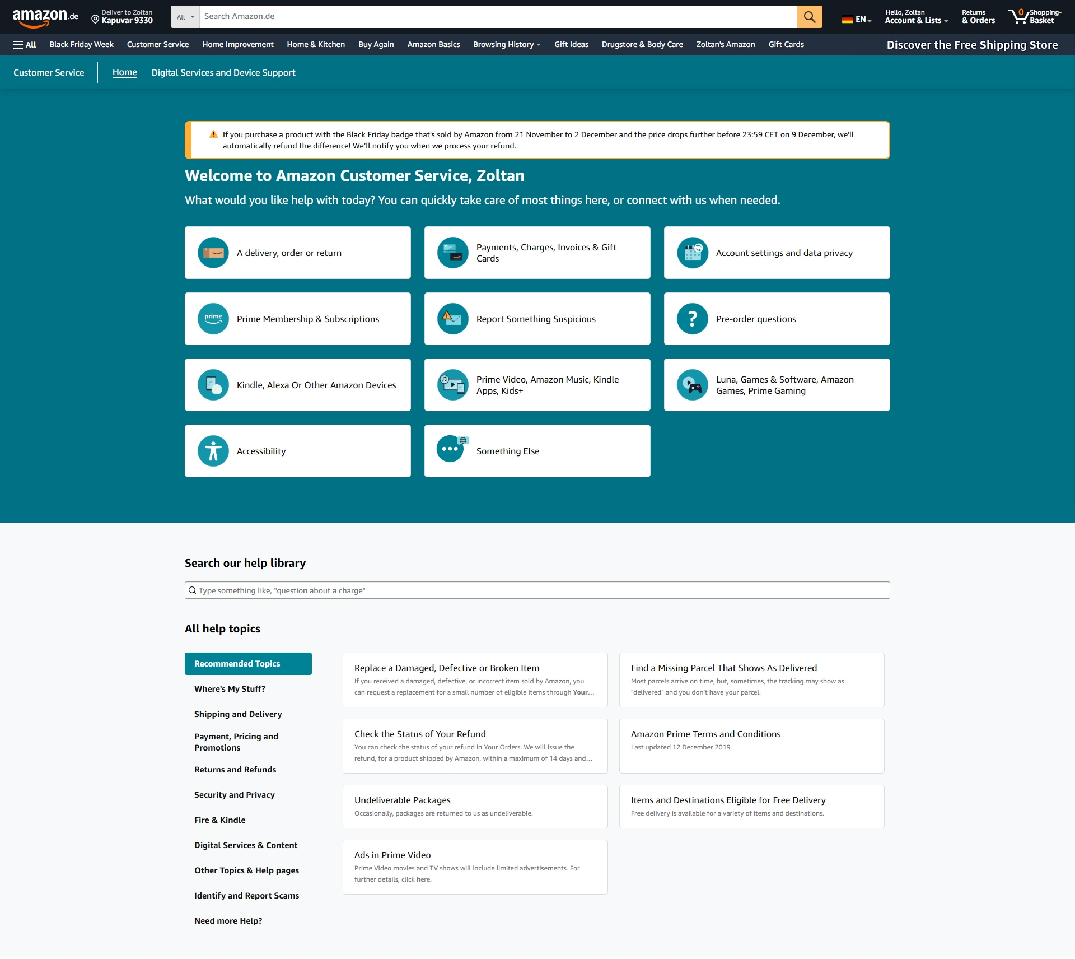Click the help library search field
Screen dimensions: 1075x959
coord(537,590)
